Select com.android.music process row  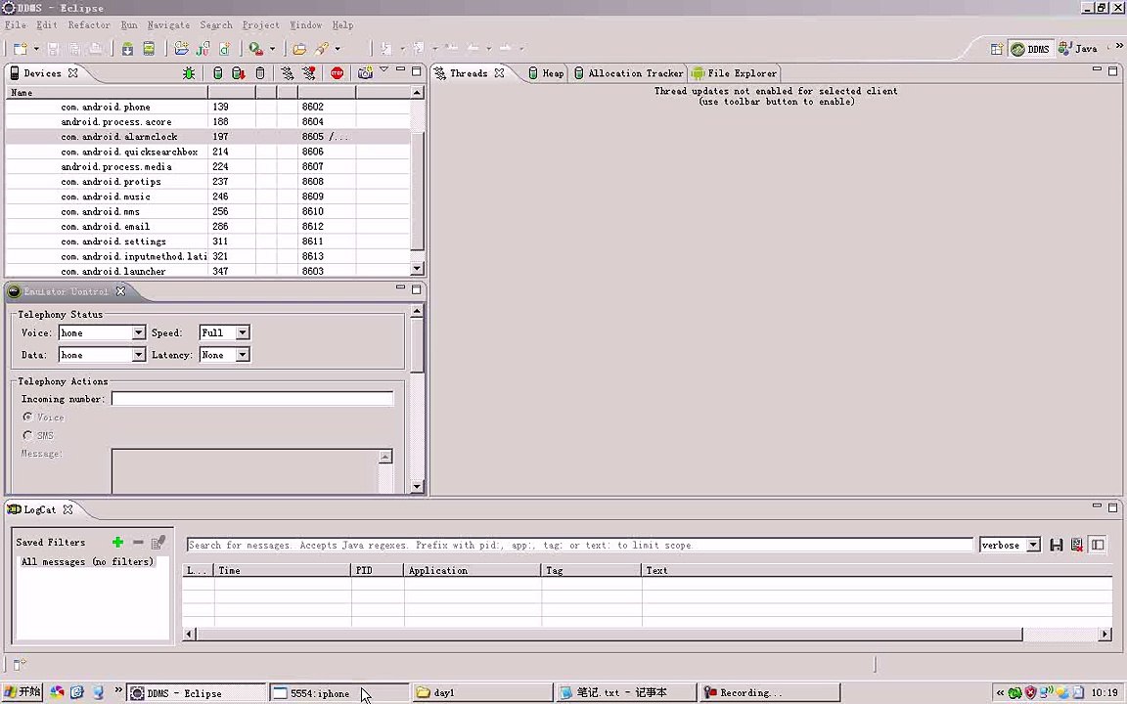click(x=208, y=197)
